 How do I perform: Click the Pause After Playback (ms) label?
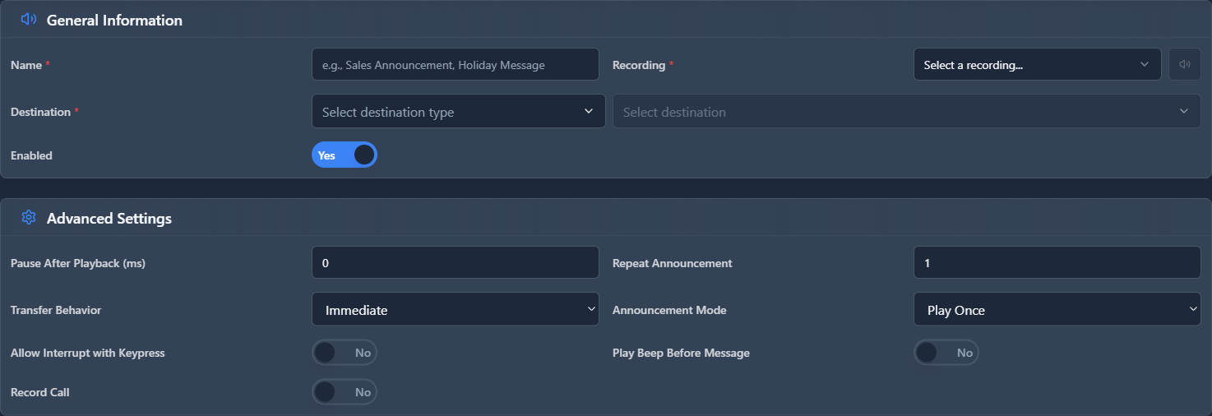[x=78, y=263]
